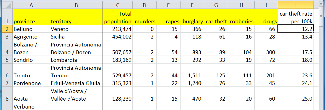
Task: Click the fill handle of cell J2
Action: [x=313, y=32]
